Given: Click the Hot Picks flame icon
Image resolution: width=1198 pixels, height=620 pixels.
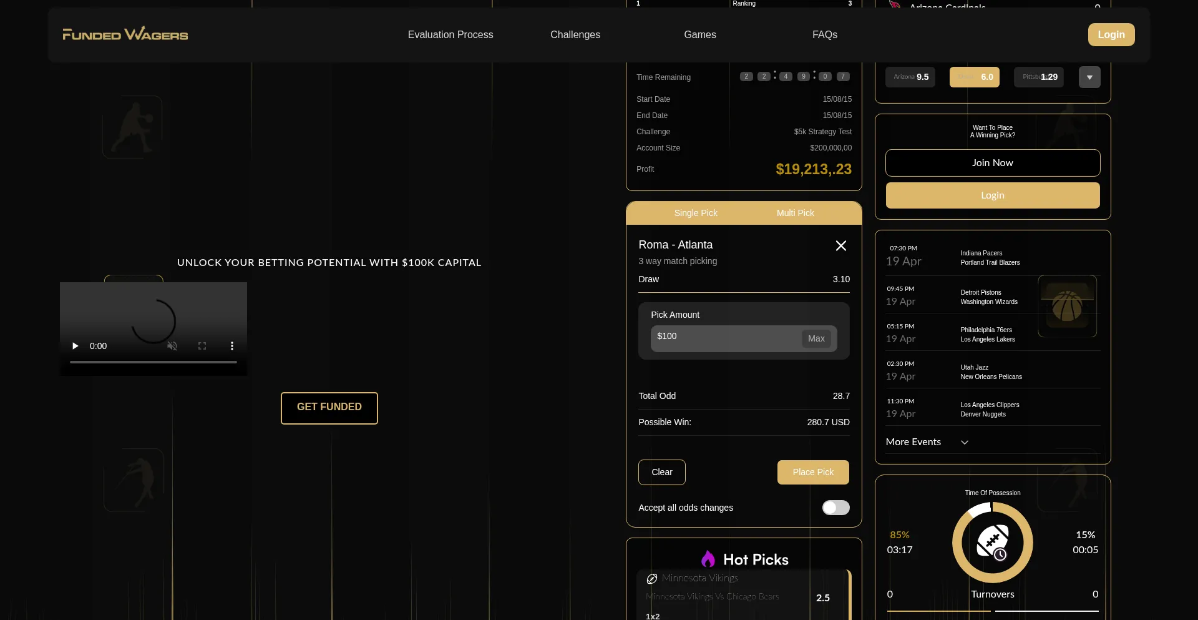Looking at the screenshot, I should tap(708, 559).
